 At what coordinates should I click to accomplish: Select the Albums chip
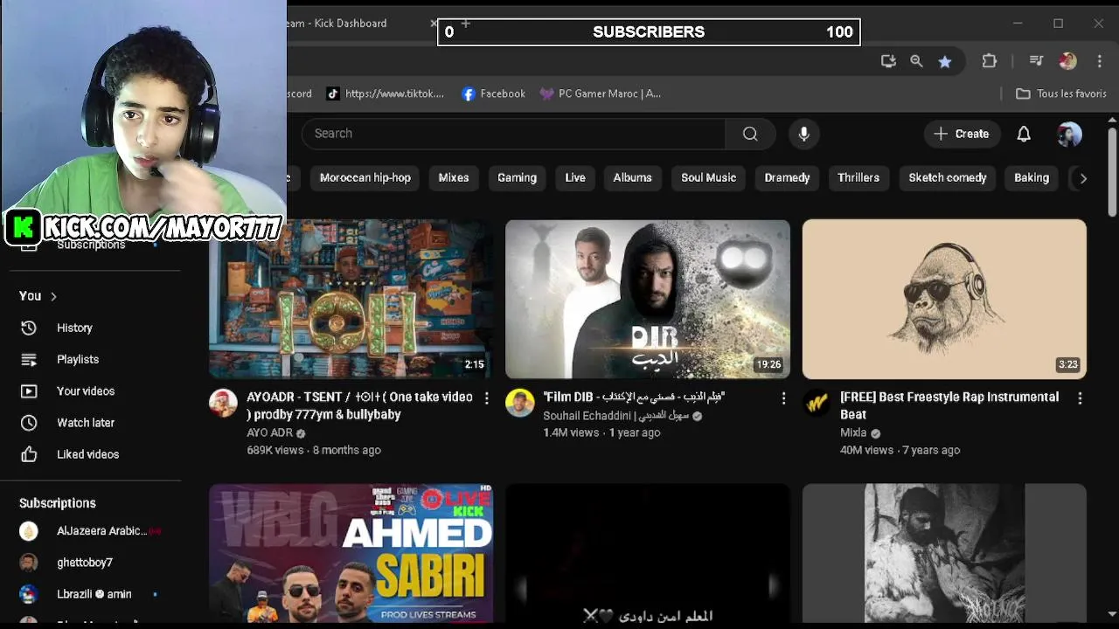tap(632, 177)
